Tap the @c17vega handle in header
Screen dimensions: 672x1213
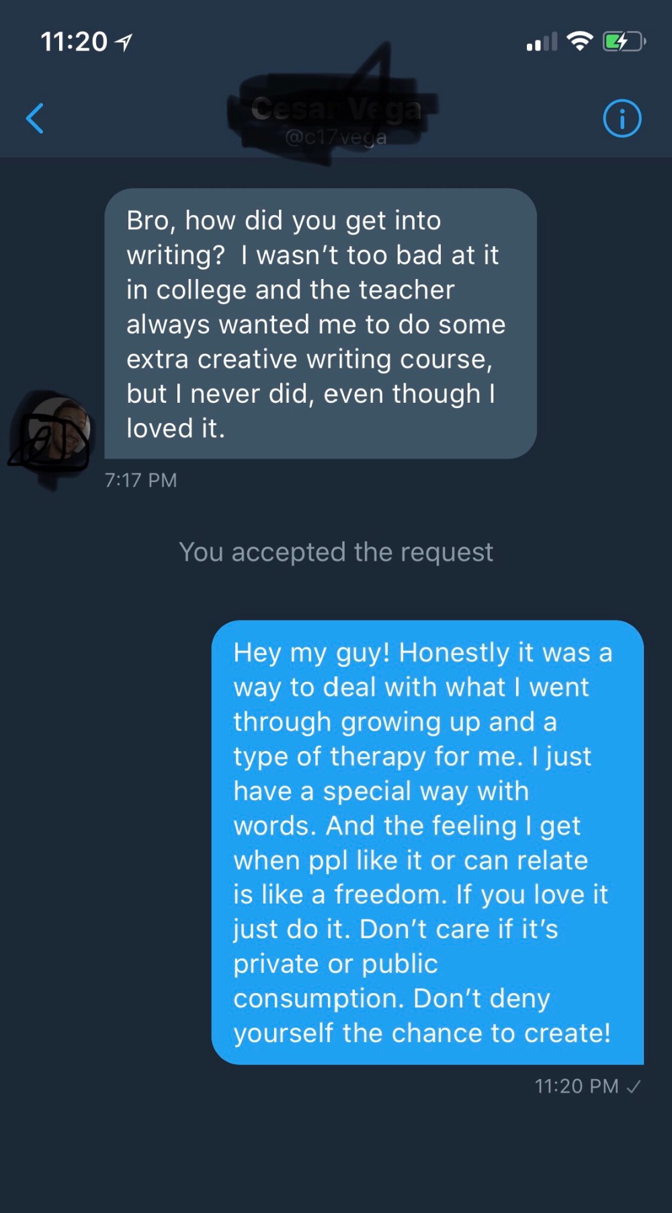coord(336,138)
